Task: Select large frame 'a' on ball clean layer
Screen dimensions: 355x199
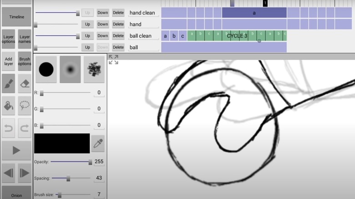Action: 165,36
